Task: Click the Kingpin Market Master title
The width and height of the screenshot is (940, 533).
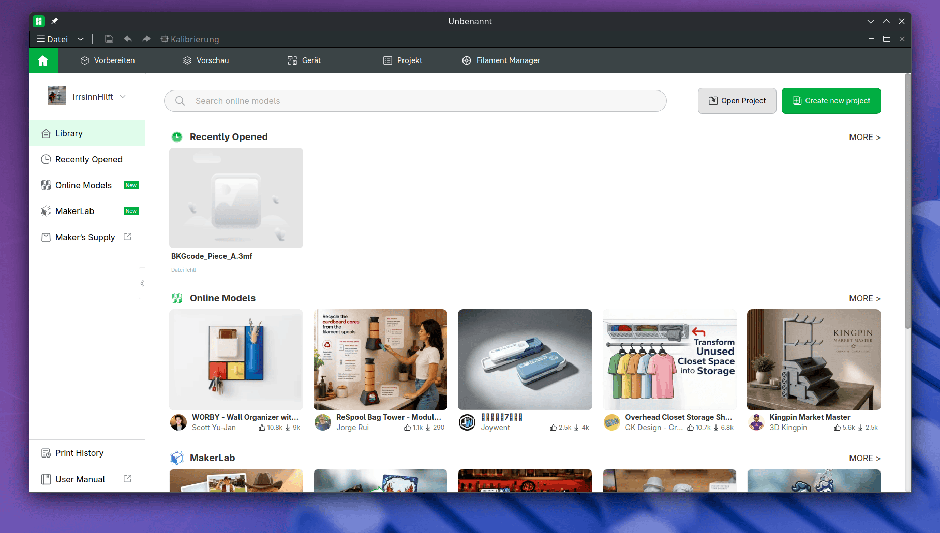Action: click(x=810, y=417)
